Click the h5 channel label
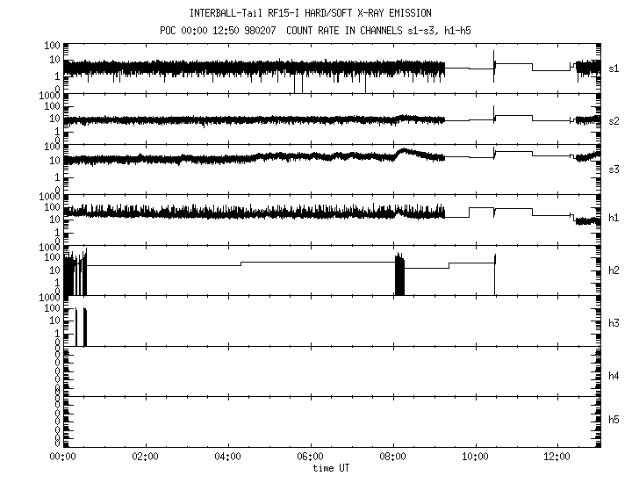The width and height of the screenshot is (632, 483). (x=614, y=418)
